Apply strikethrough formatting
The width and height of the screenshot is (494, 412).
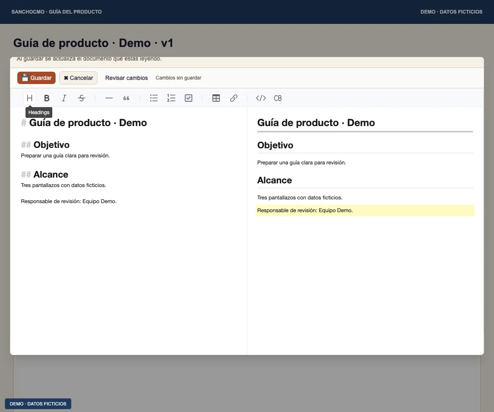click(82, 98)
